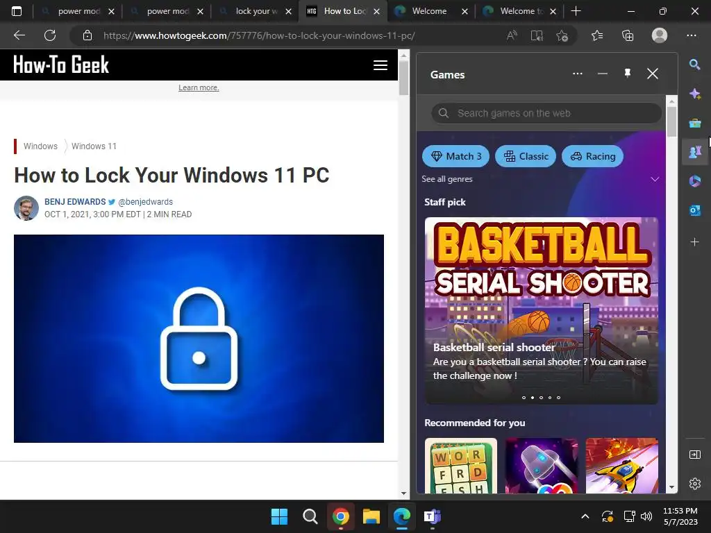Expand See all genres chevron
Screen dimensions: 711x533
pos(655,179)
